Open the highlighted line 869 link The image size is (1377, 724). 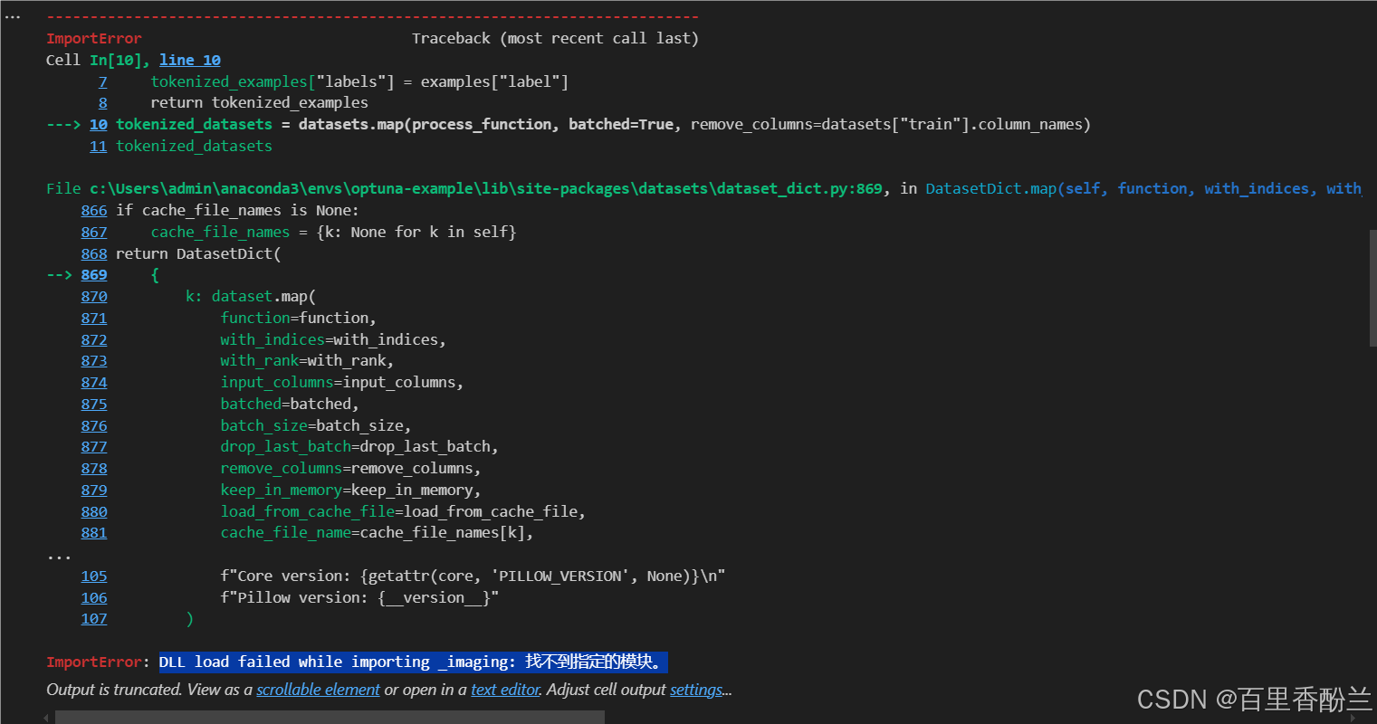[94, 274]
